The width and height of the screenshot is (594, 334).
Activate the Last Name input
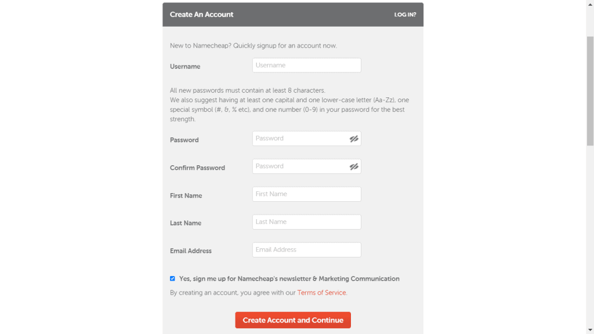[x=306, y=222]
